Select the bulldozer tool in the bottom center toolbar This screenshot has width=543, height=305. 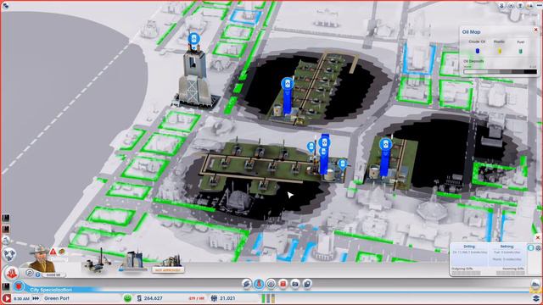coord(247,284)
